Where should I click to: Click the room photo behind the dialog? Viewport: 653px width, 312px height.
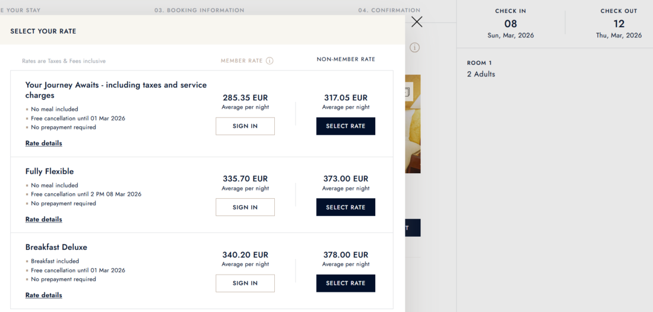pyautogui.click(x=413, y=123)
